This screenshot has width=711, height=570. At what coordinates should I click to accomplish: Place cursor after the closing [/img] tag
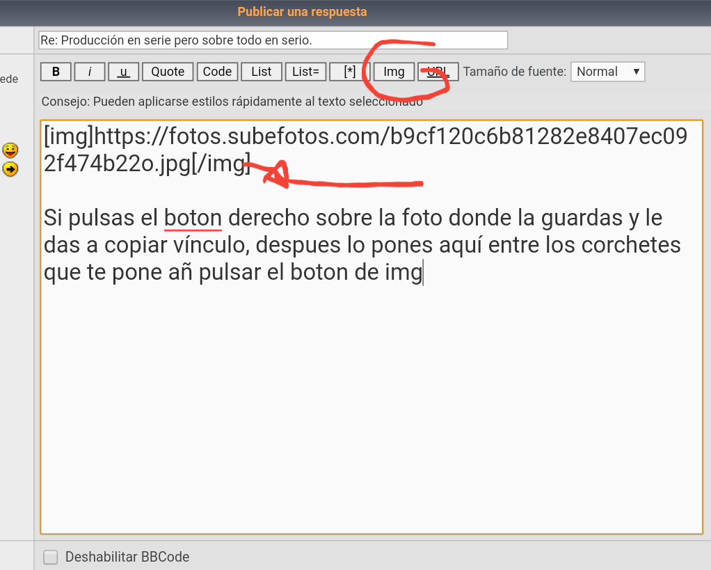point(251,165)
